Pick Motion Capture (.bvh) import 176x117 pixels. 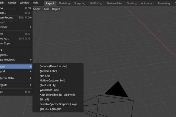click(x=52, y=81)
